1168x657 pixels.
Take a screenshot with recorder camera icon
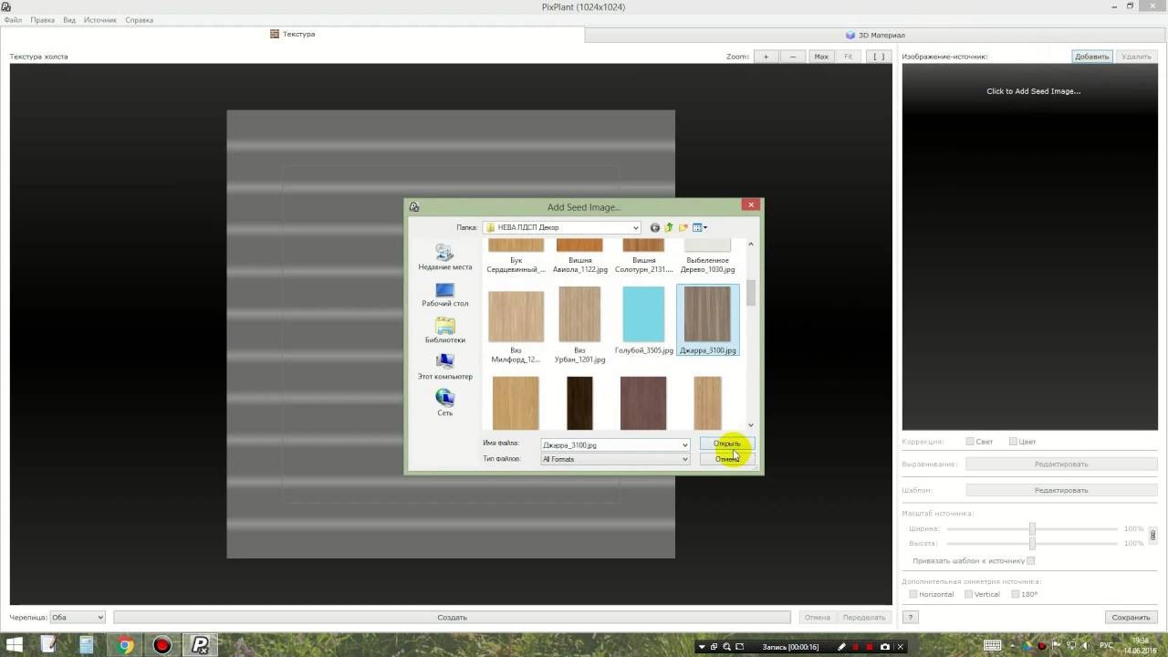885,646
